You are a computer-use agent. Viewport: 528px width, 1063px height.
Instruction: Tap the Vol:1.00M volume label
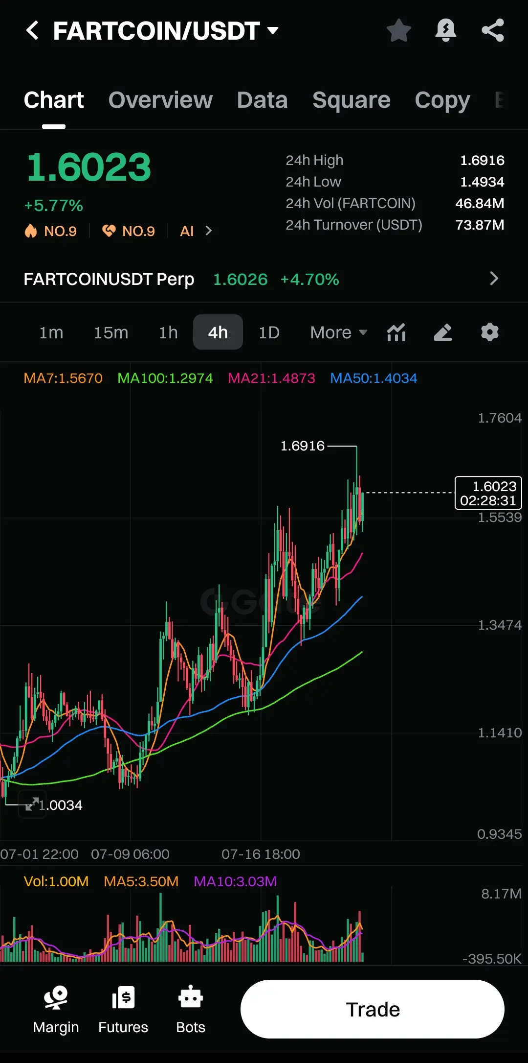56,881
